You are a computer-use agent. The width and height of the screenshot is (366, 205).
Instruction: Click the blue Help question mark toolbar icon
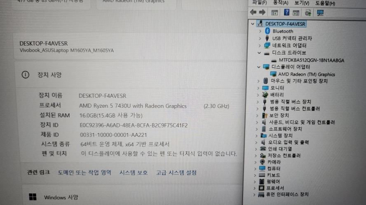286,12
